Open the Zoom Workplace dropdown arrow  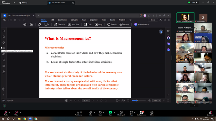coord(14,3)
